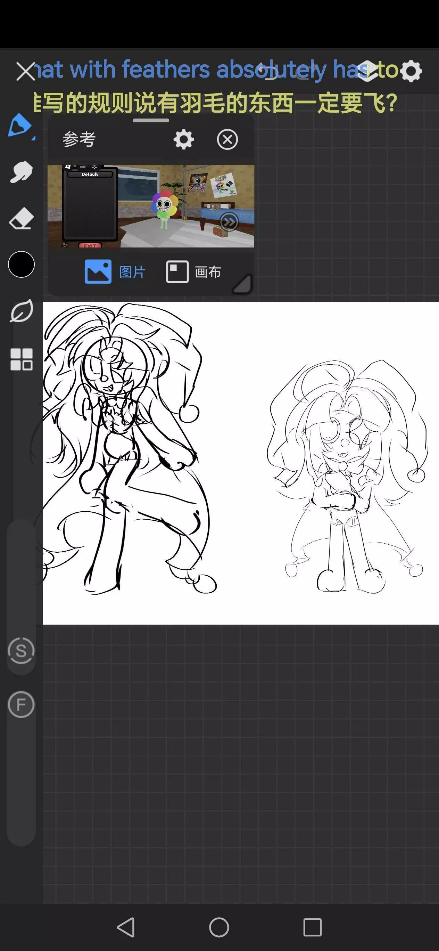Close the canvas with the X icon
Viewport: 439px width, 951px height.
tap(26, 71)
